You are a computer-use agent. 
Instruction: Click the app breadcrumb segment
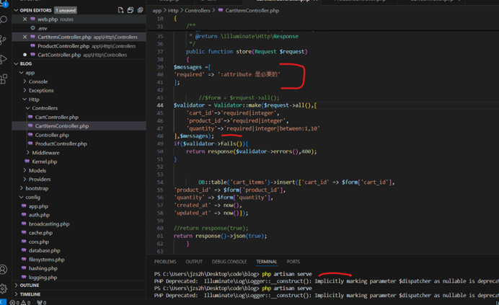click(x=157, y=11)
